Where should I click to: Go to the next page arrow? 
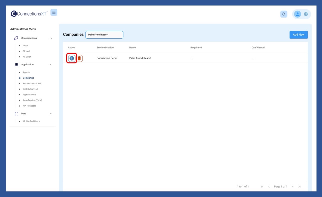point(292,186)
